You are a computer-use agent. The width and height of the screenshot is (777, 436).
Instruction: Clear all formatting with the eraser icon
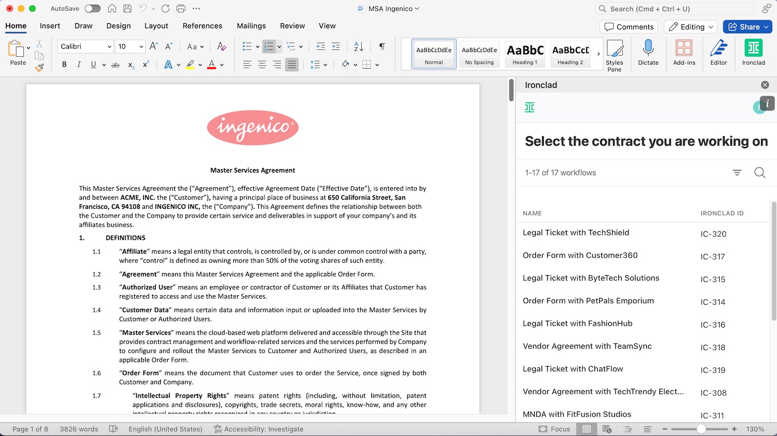(222, 47)
